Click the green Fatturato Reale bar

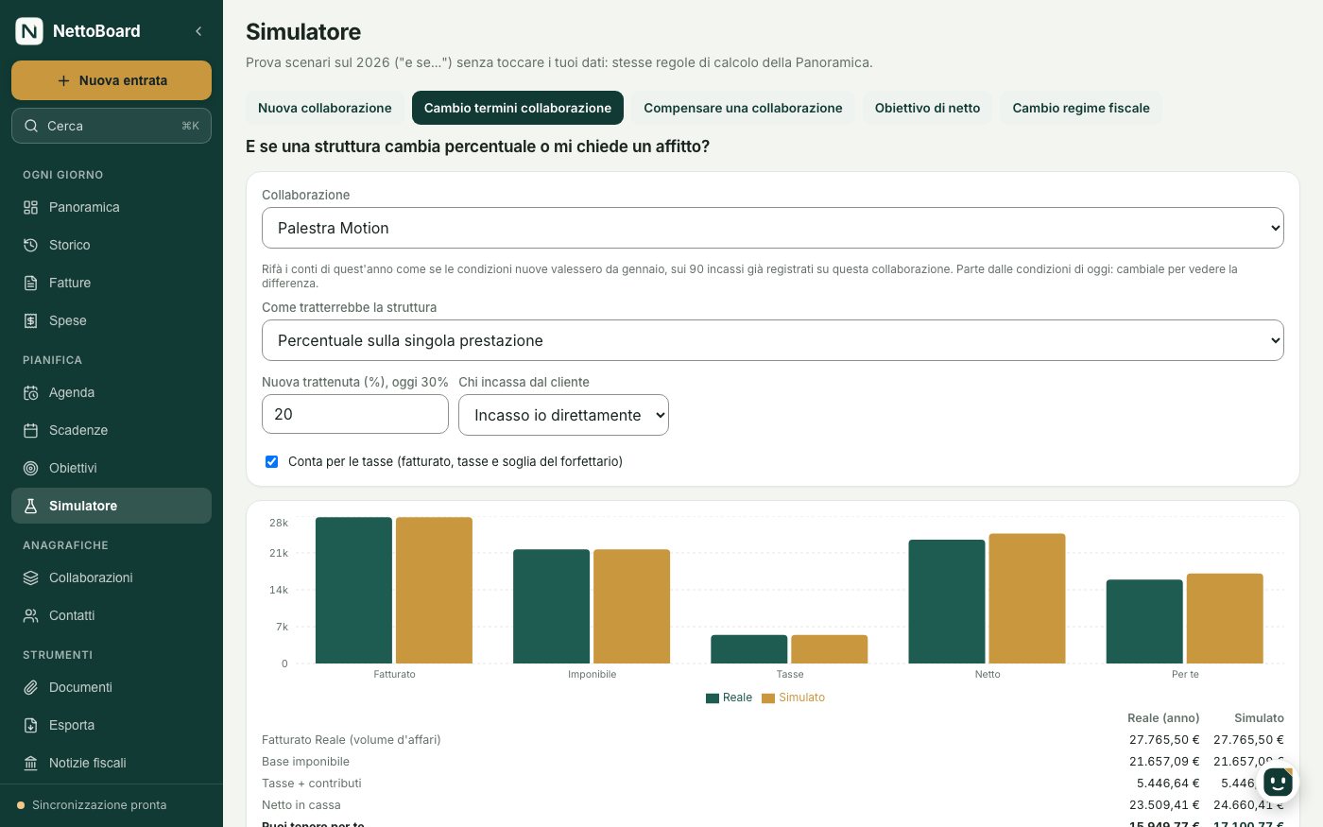[353, 590]
